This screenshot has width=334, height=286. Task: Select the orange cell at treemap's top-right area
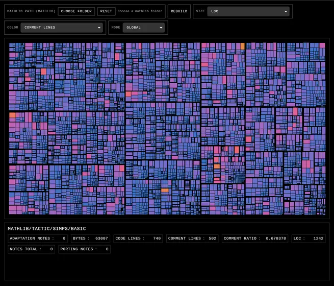pos(242,46)
